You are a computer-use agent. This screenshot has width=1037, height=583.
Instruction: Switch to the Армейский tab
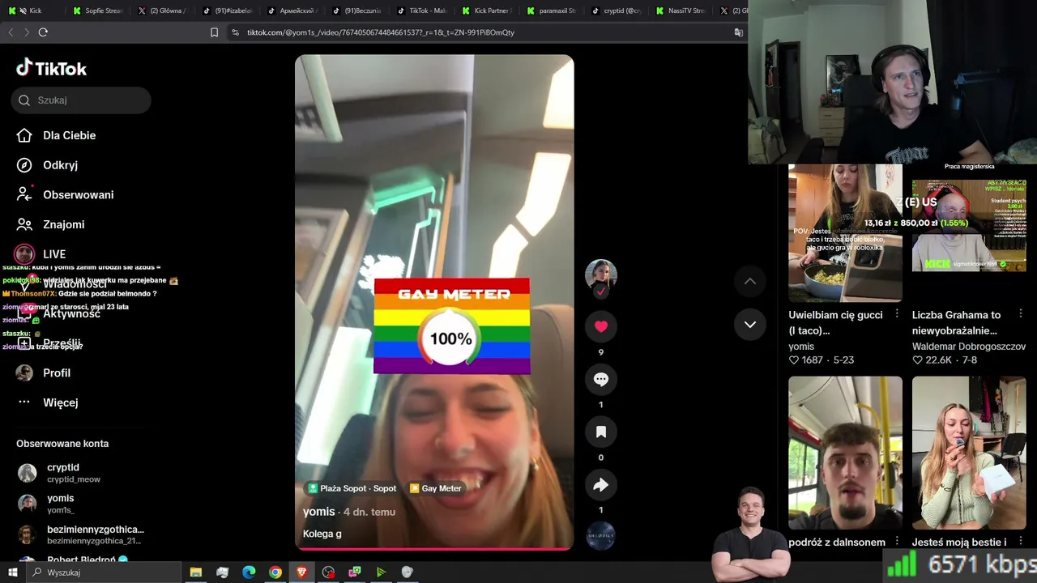pos(292,11)
